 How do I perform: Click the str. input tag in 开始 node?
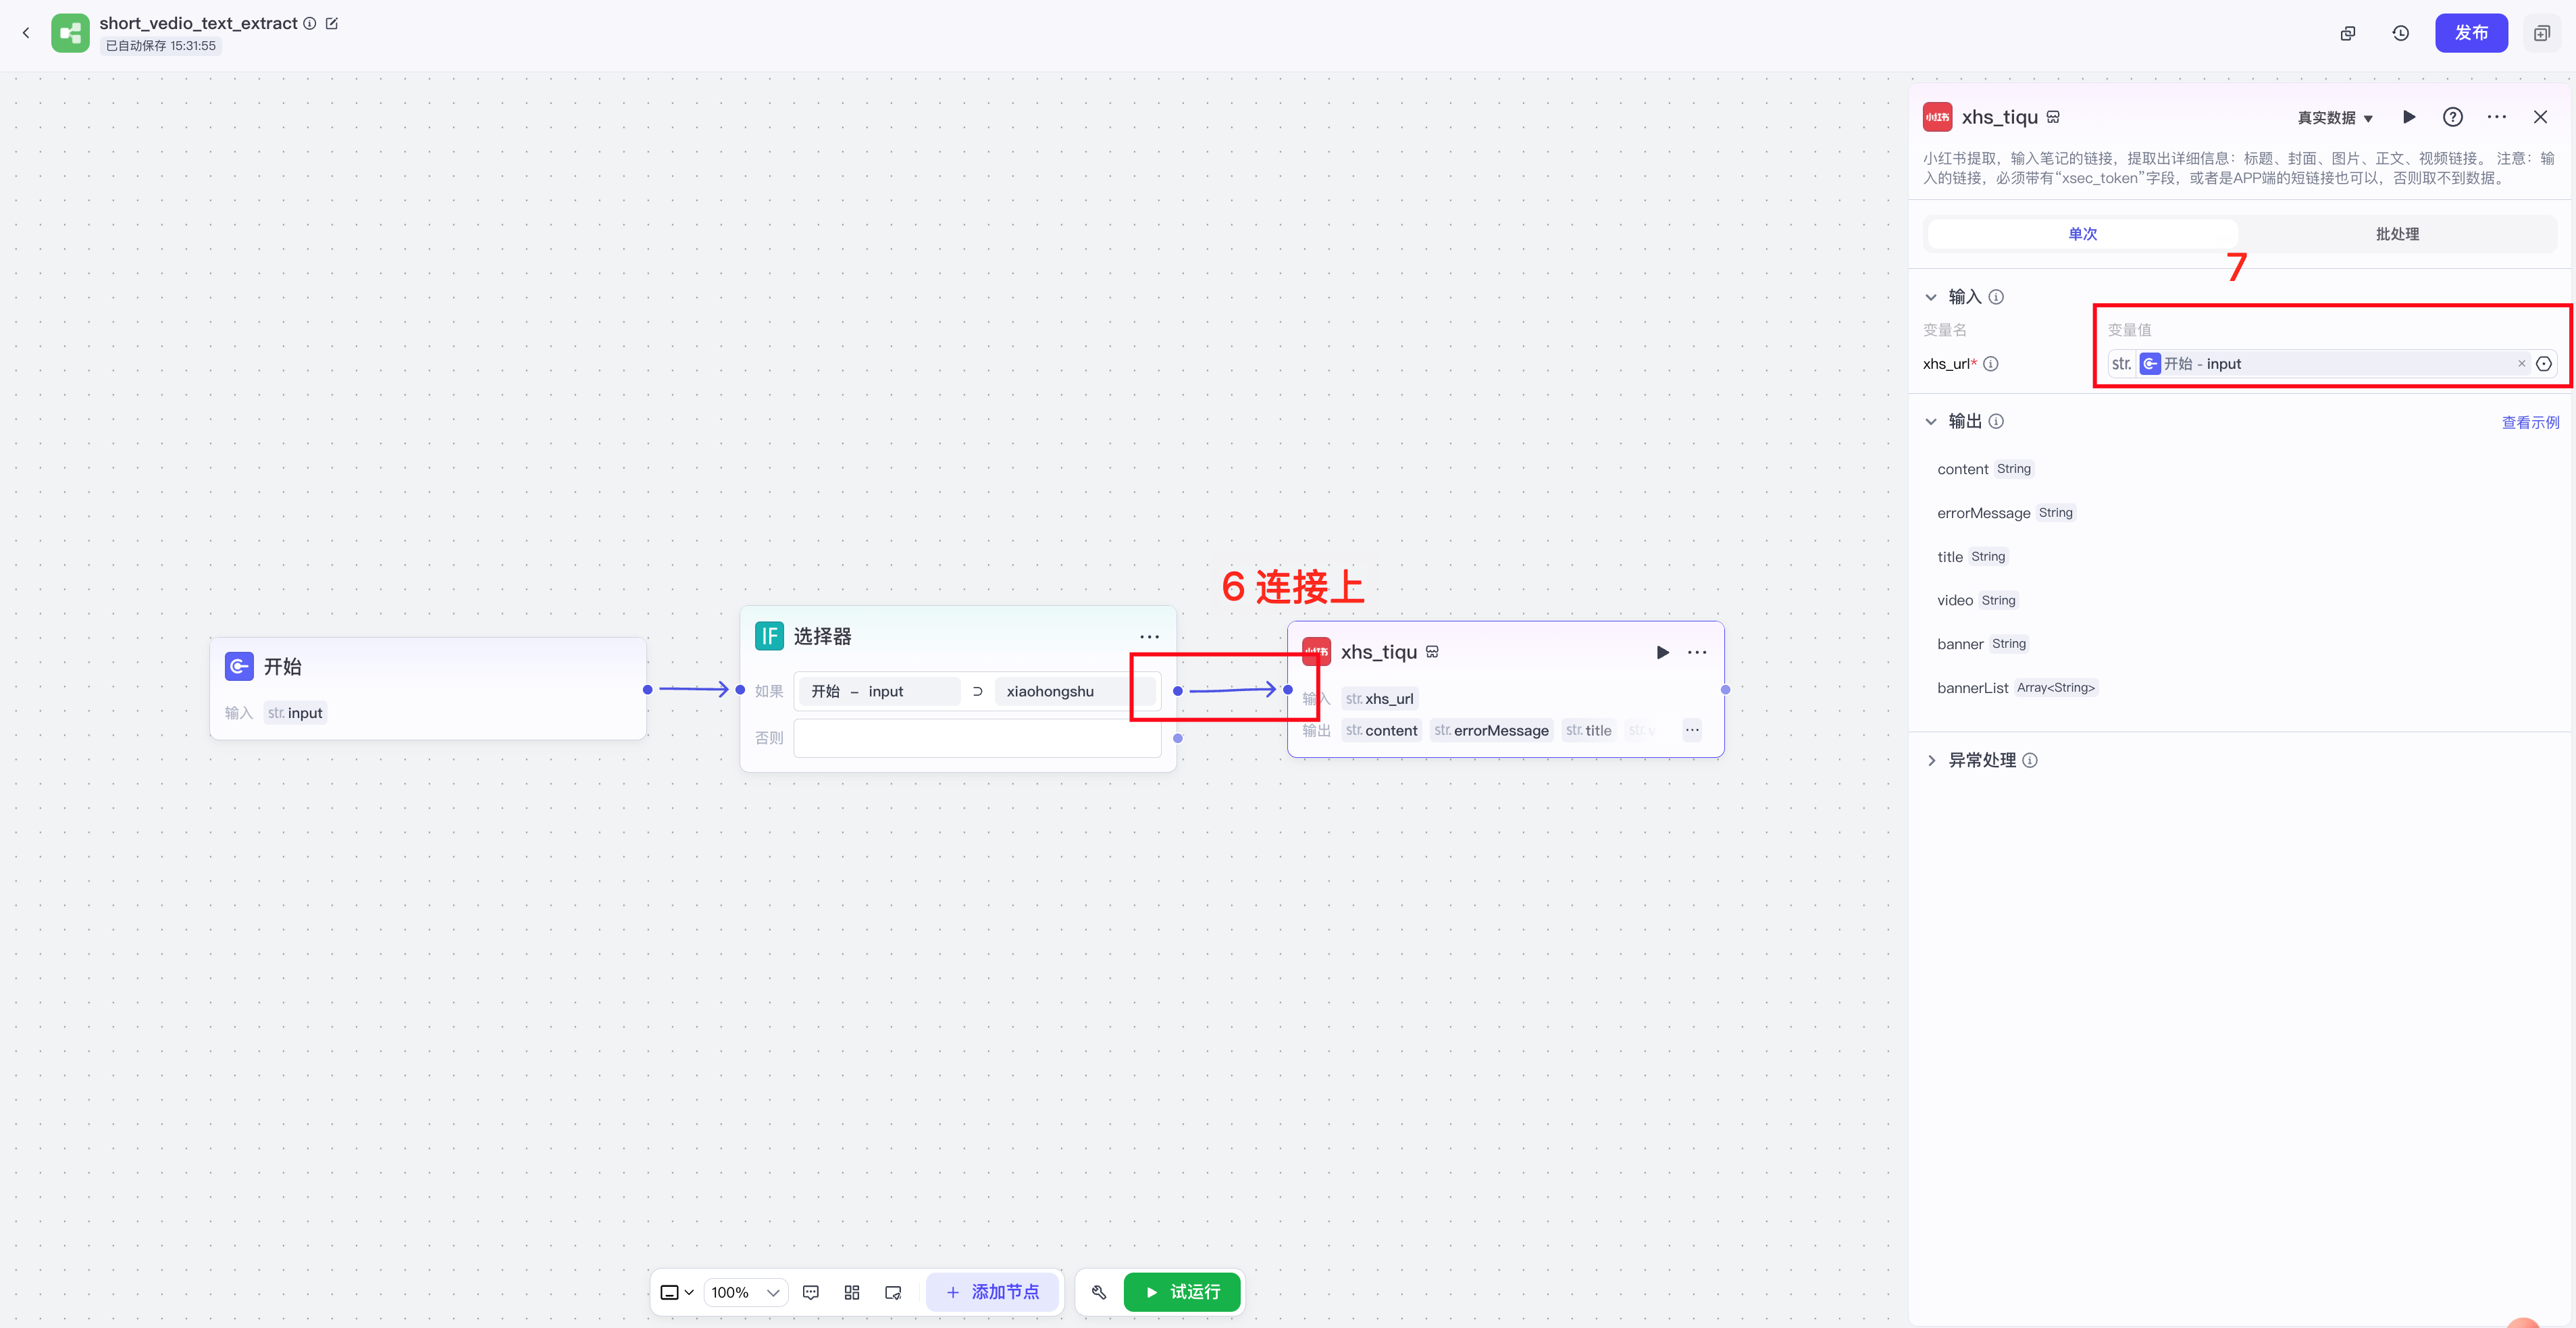pos(295,713)
